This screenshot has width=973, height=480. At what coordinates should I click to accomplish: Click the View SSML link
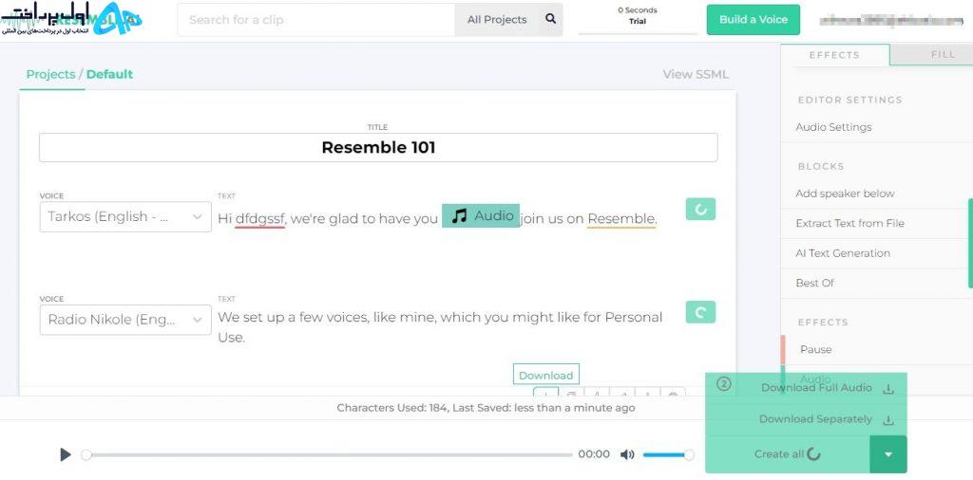(x=696, y=74)
